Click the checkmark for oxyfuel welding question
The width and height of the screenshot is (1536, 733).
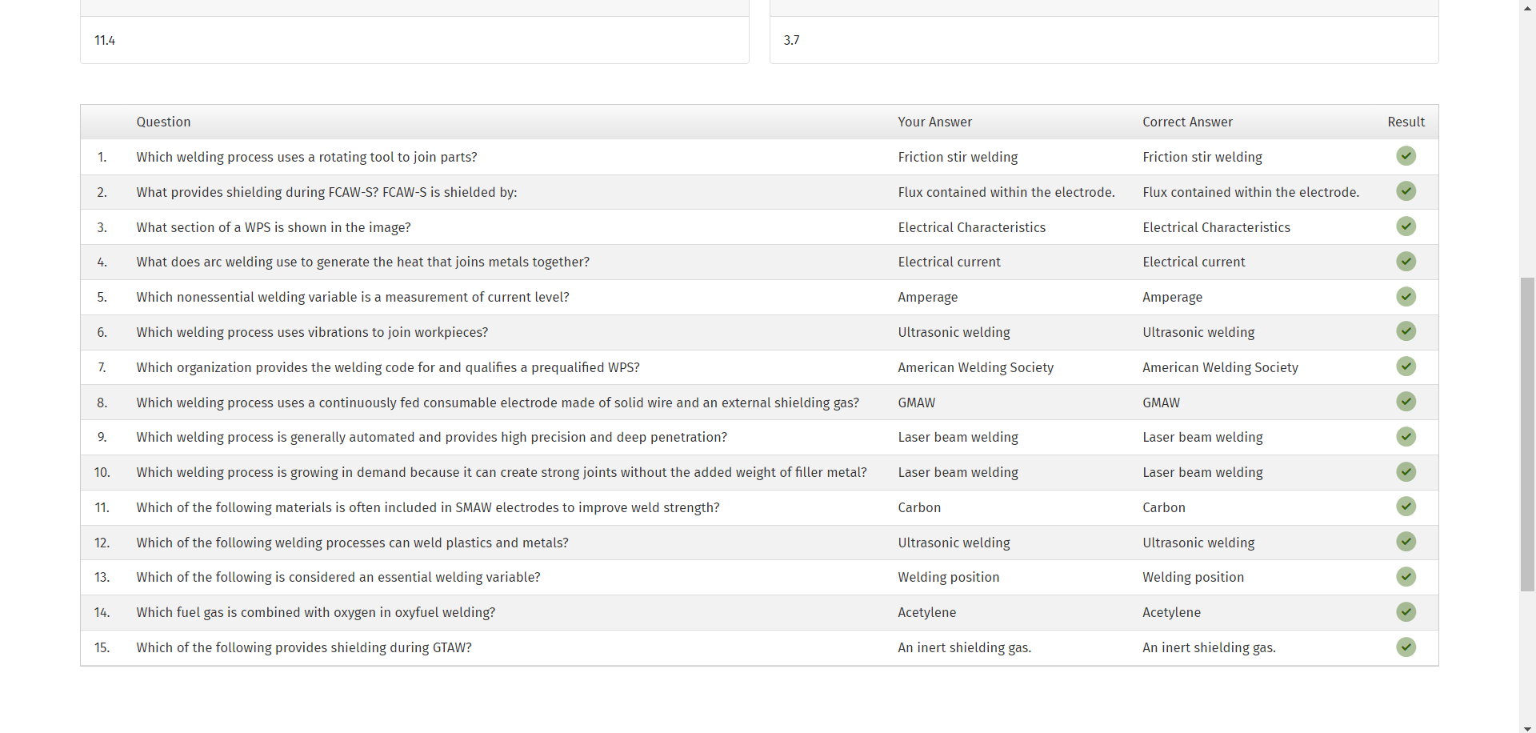[1406, 612]
